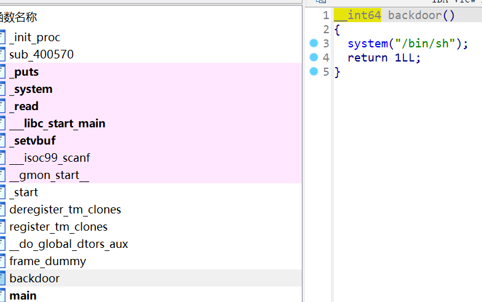Select frame_dummy function row

[151, 261]
